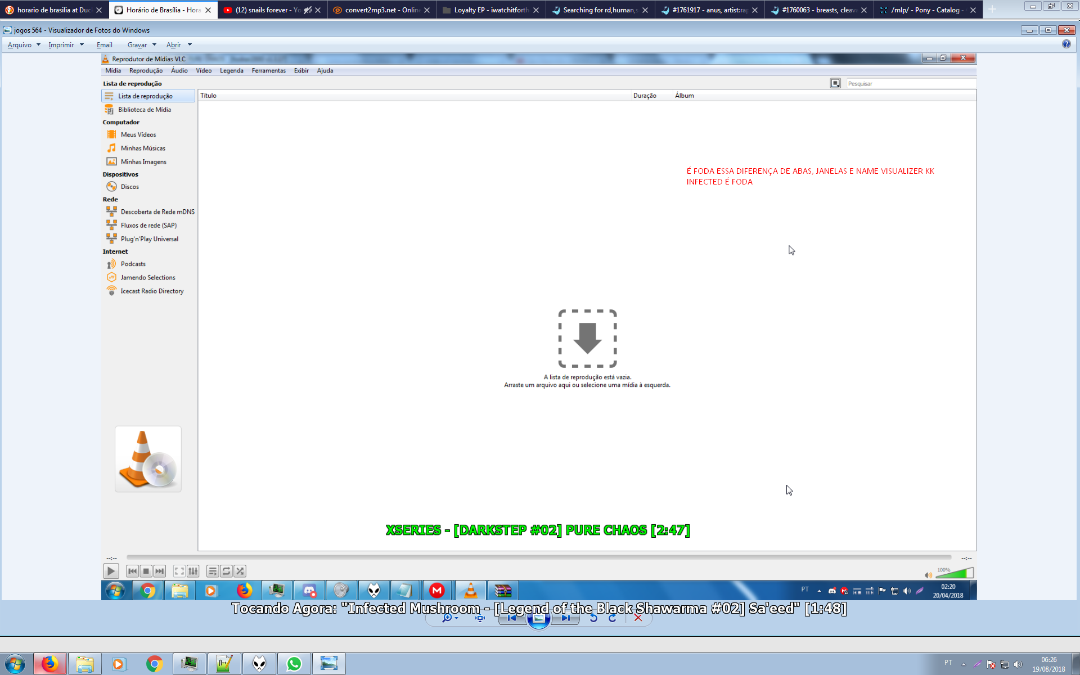
Task: Open the Gravar dropdown menu
Action: pos(141,45)
